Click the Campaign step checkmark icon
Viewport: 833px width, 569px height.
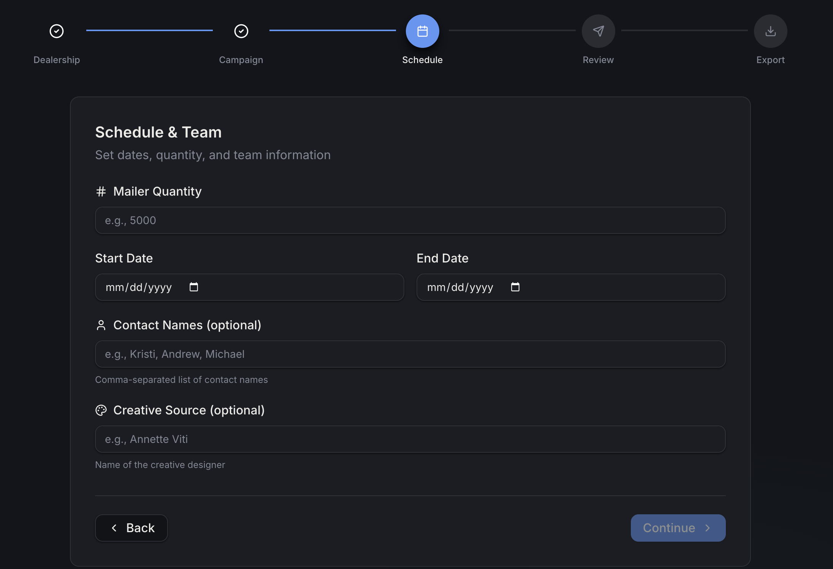[x=241, y=31]
